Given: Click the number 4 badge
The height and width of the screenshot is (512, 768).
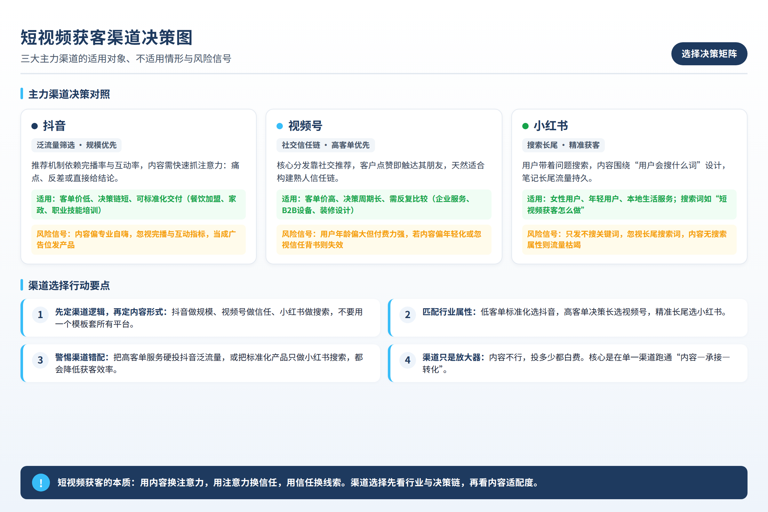Looking at the screenshot, I should click(x=407, y=360).
